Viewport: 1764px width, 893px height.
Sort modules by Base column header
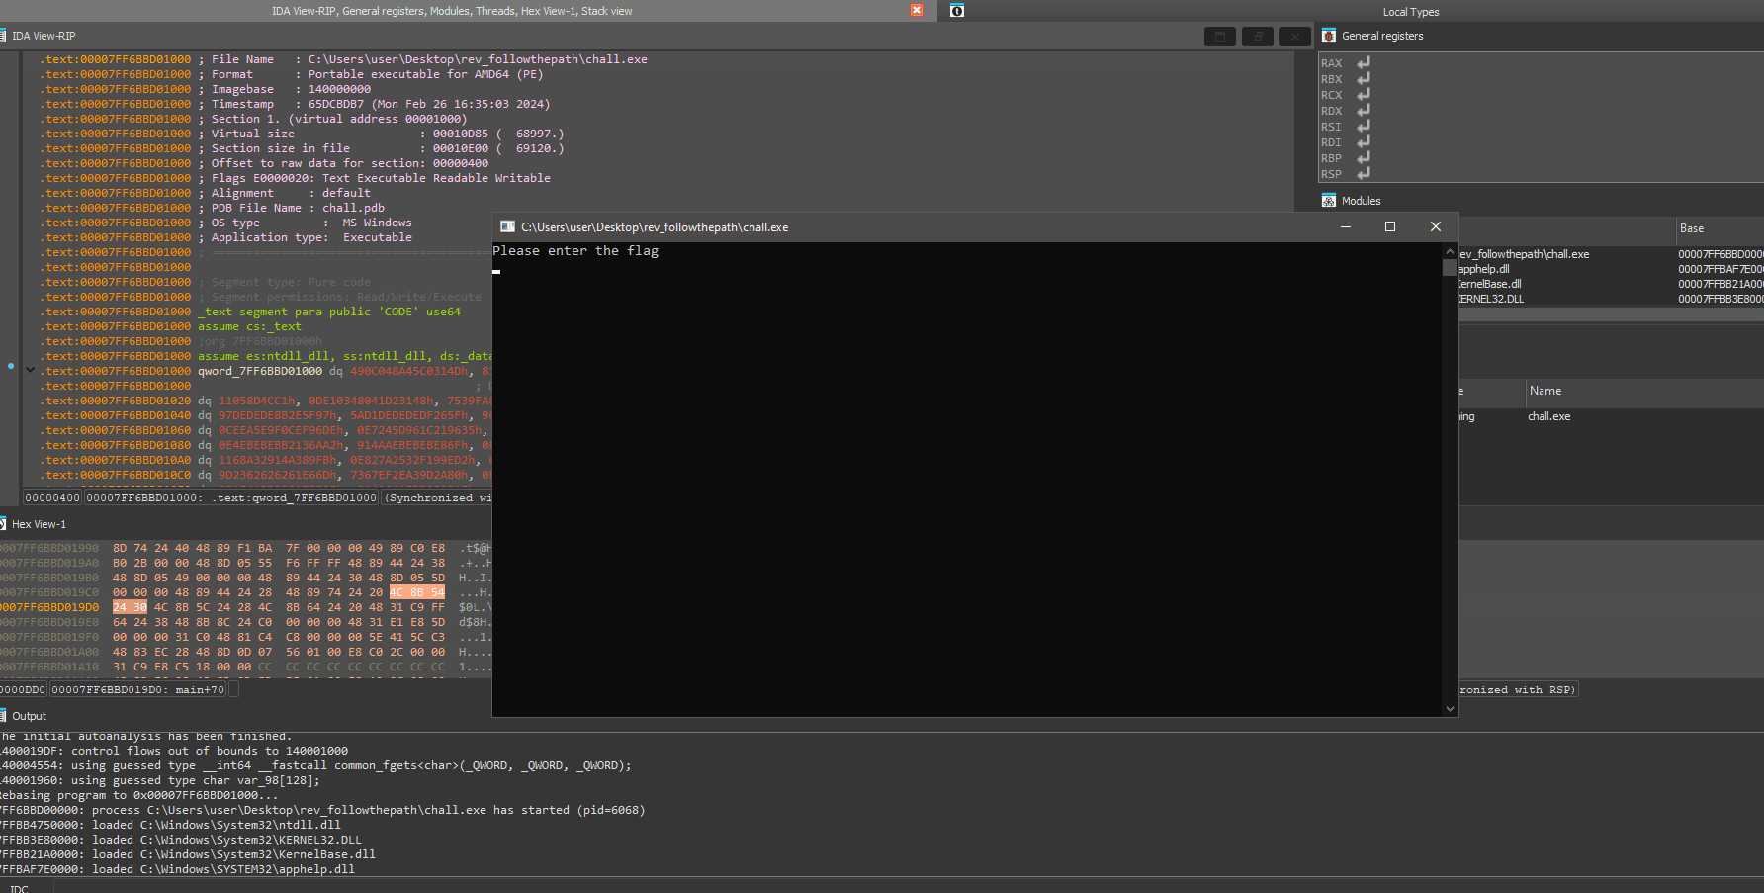(1692, 228)
